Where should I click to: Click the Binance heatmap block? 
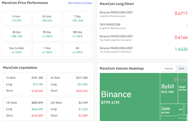[130, 97]
